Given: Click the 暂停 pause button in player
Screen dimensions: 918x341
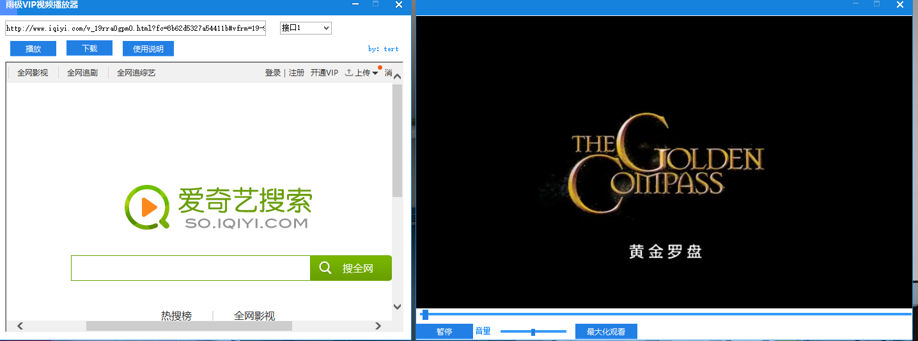Looking at the screenshot, I should [444, 331].
